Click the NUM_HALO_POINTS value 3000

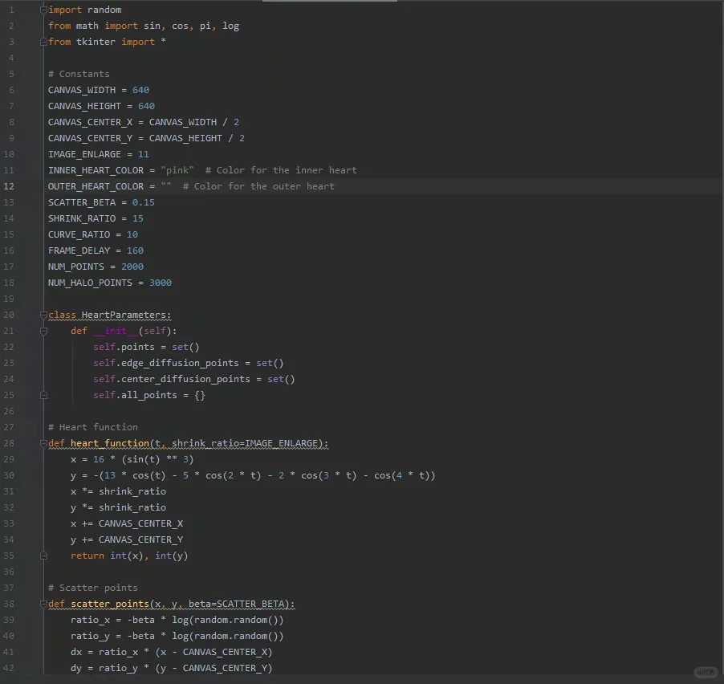pyautogui.click(x=161, y=283)
